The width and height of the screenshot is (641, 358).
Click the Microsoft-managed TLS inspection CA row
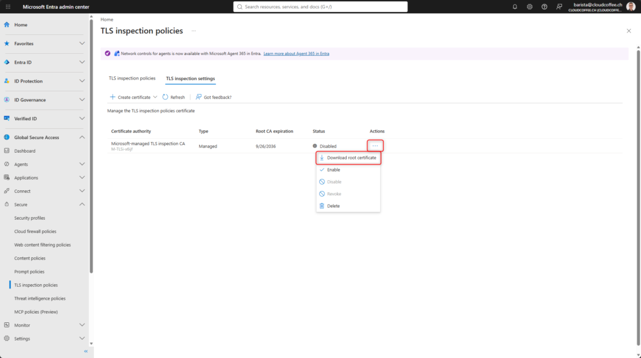(x=365, y=146)
